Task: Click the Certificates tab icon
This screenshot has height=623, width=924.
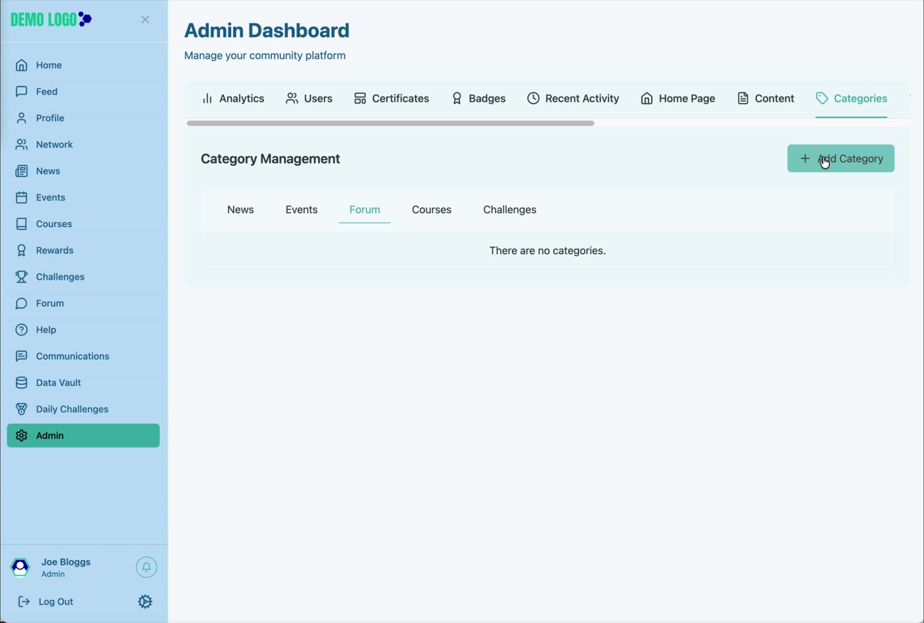Action: [x=360, y=98]
